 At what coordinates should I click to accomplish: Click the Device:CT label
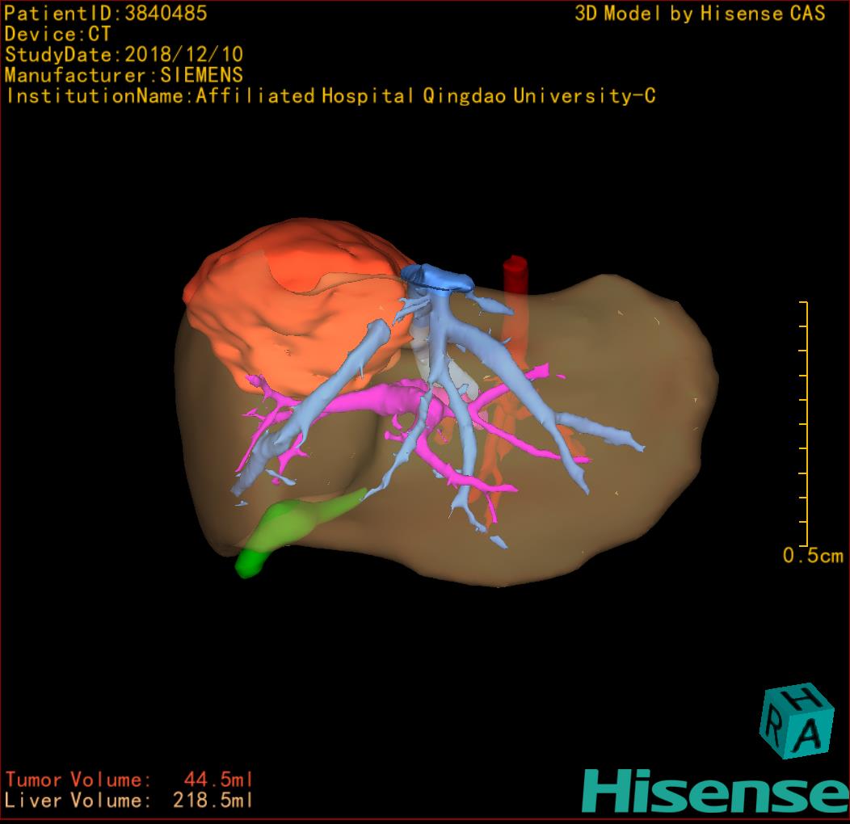(x=58, y=34)
